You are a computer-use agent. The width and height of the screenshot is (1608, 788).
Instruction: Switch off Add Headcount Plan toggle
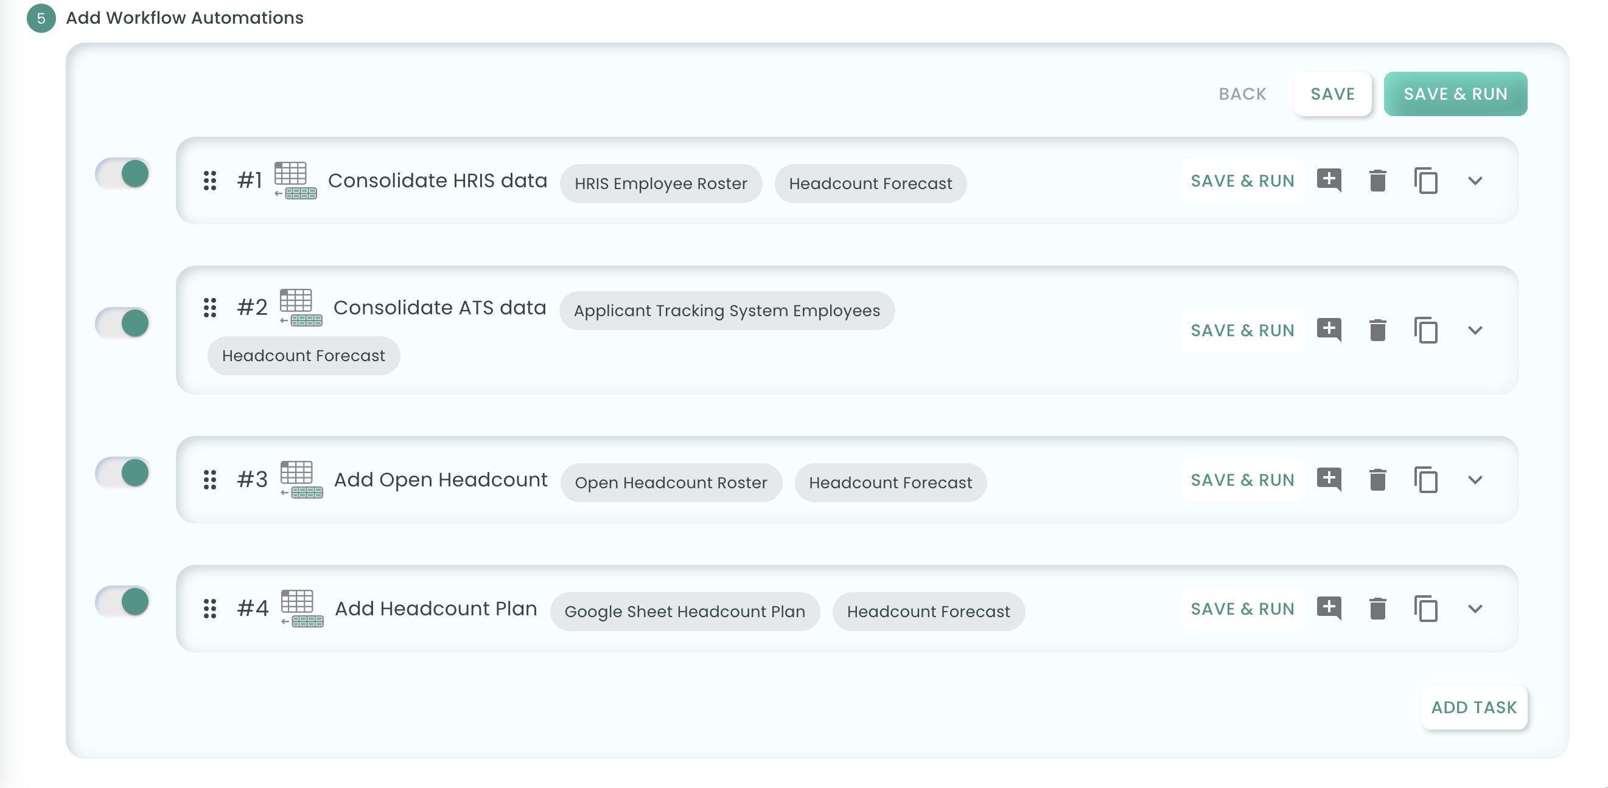[123, 601]
